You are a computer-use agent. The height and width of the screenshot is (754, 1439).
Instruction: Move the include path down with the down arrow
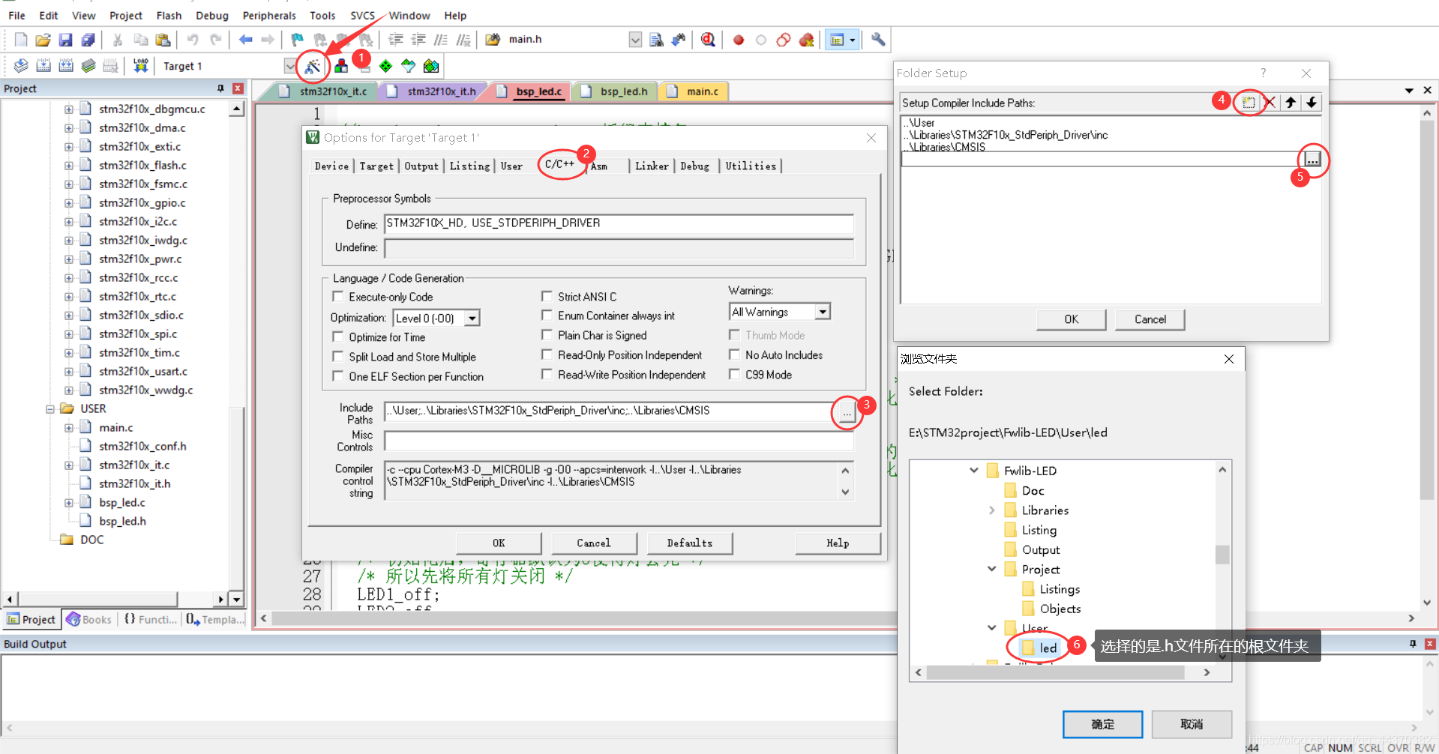[x=1312, y=103]
